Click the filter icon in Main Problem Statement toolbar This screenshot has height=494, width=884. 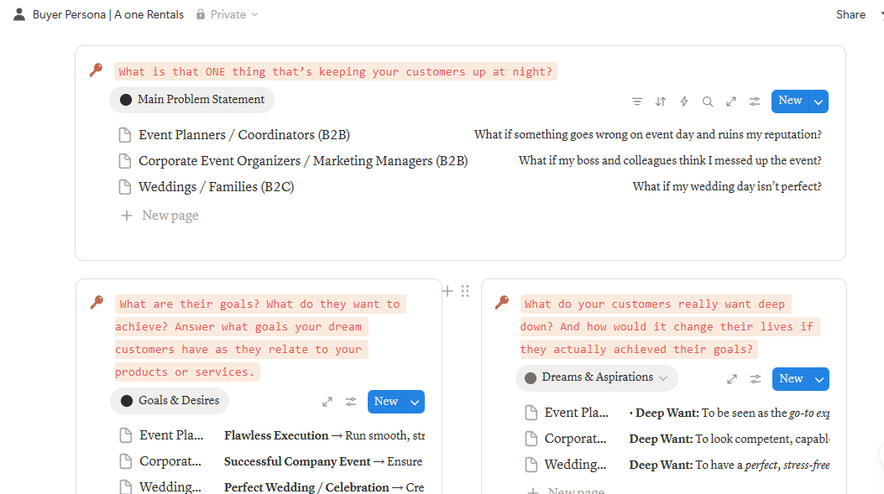point(637,101)
